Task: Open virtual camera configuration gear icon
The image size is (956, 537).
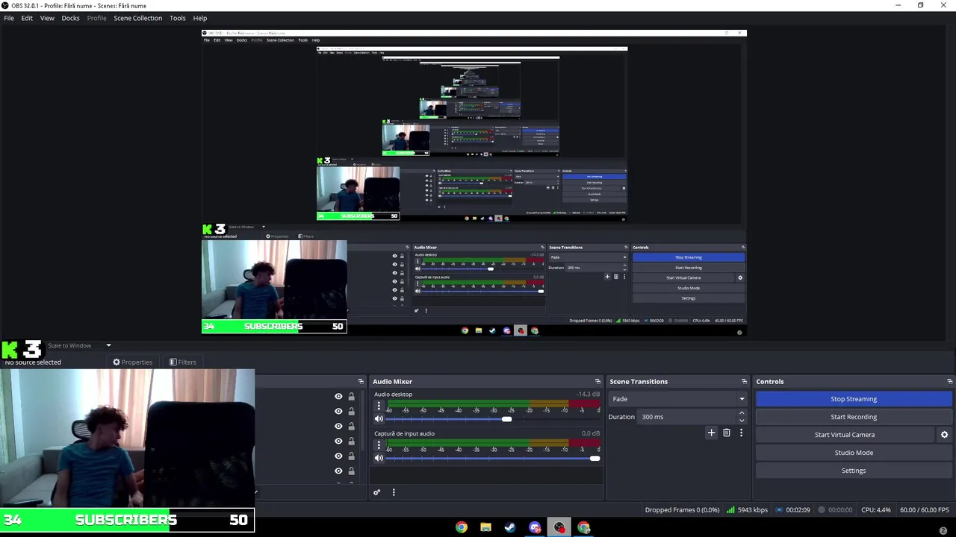Action: click(944, 435)
